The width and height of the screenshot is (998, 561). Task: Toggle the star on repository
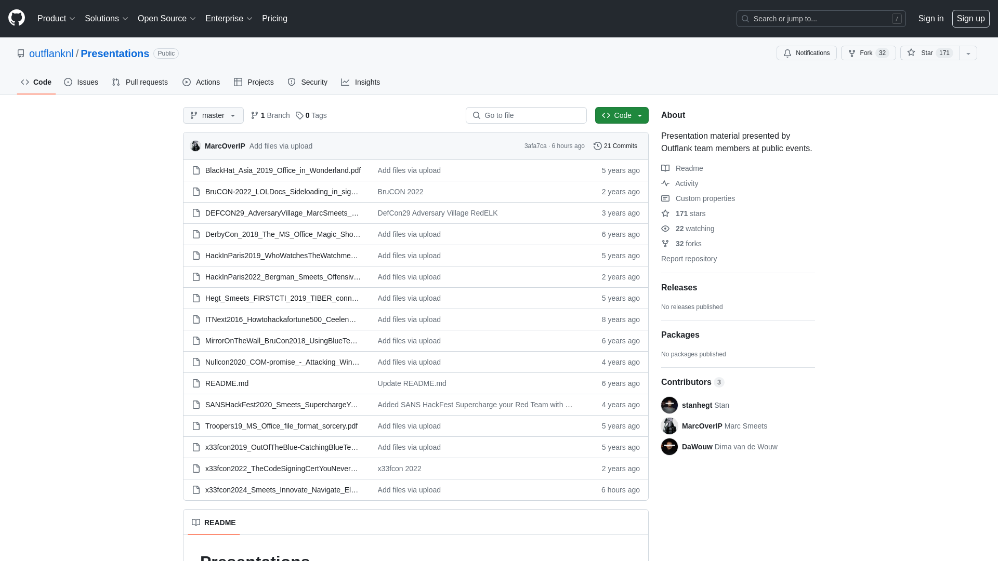click(928, 53)
